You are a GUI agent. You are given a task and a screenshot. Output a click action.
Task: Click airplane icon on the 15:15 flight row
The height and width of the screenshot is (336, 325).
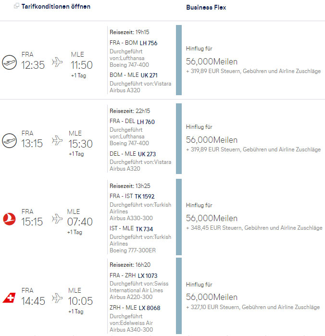click(x=57, y=219)
